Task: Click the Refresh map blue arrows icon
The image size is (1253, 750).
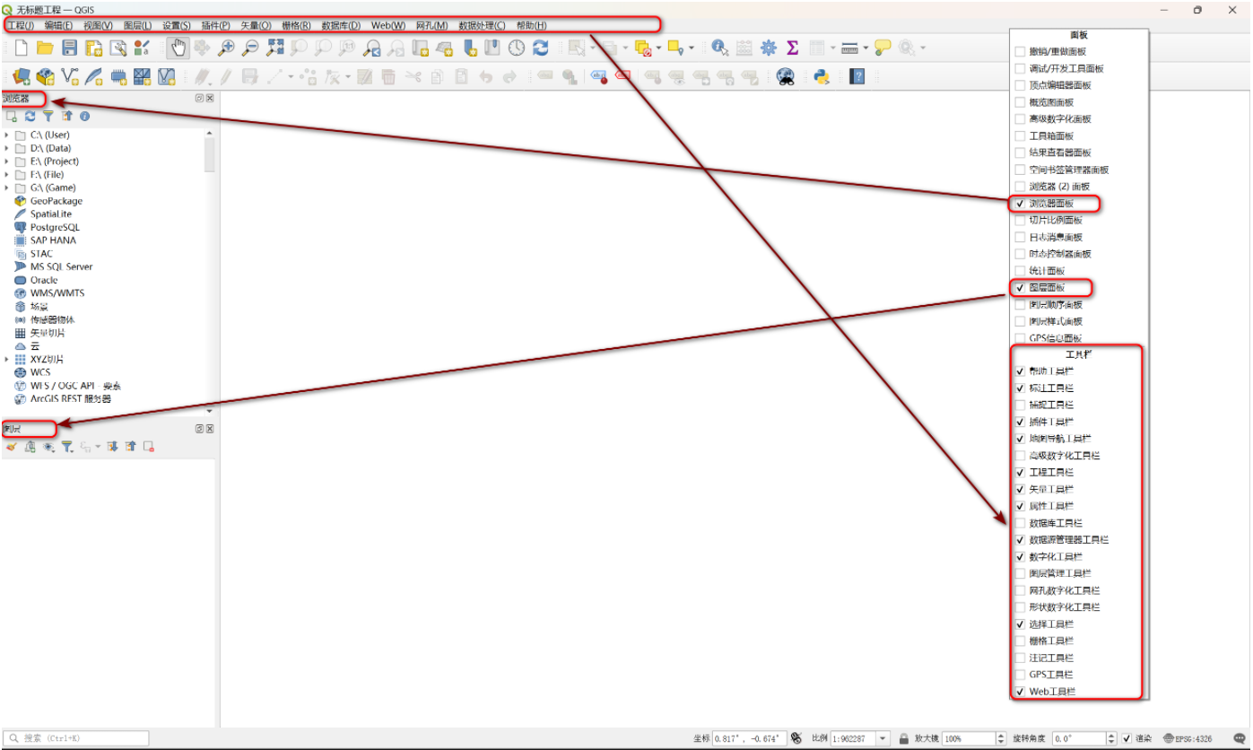Action: click(x=540, y=48)
